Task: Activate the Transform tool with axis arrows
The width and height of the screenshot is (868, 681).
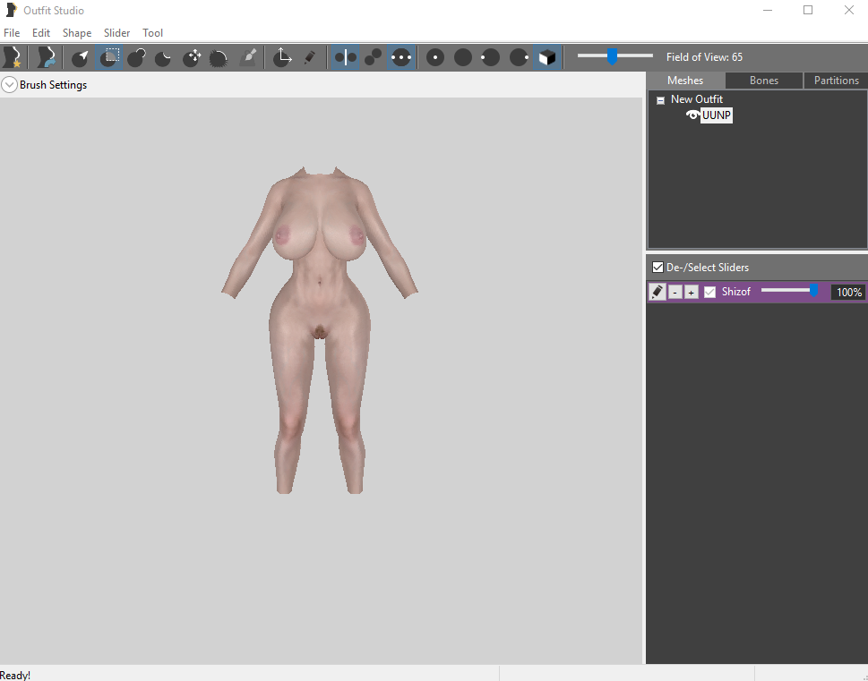Action: (282, 57)
